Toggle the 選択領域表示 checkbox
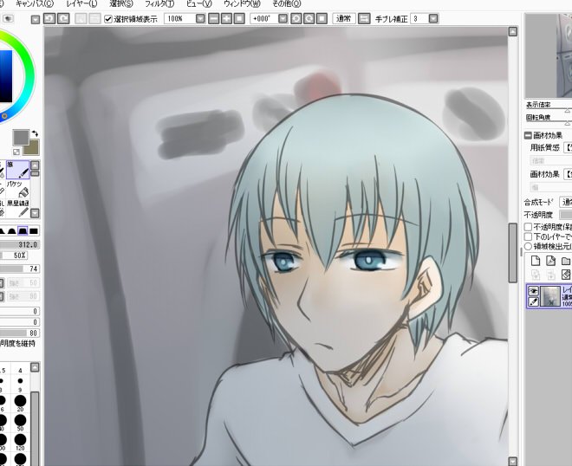572x466 pixels. (108, 19)
